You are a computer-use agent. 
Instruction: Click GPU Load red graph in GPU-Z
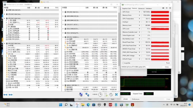point(160,29)
